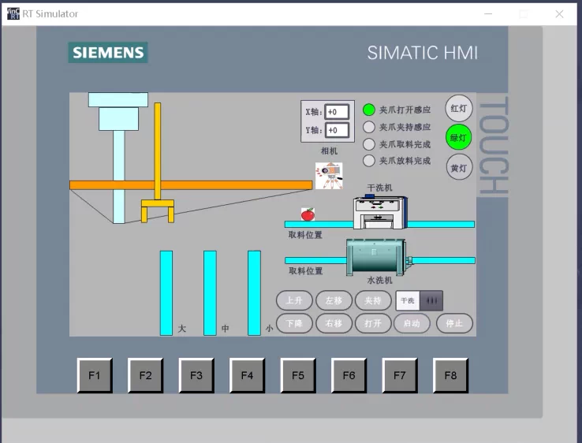
Task: Click the cyan bar labeled 大
Action: (x=166, y=293)
